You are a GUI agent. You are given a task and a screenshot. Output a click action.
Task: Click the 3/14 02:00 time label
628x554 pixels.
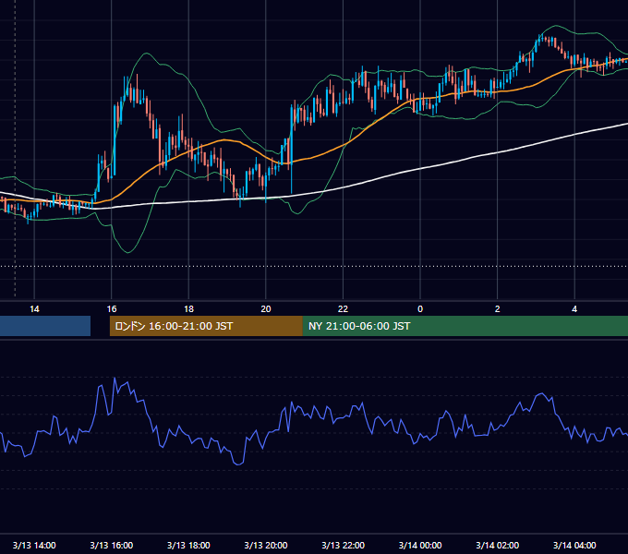(x=498, y=545)
